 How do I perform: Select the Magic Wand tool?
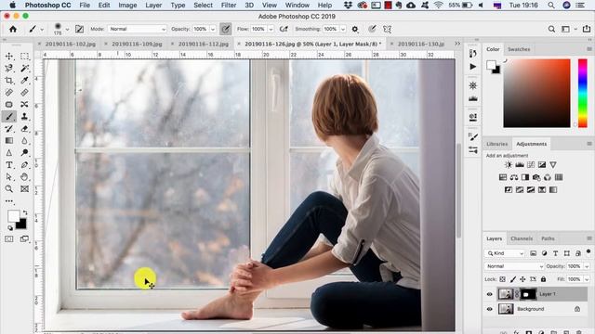click(x=25, y=68)
